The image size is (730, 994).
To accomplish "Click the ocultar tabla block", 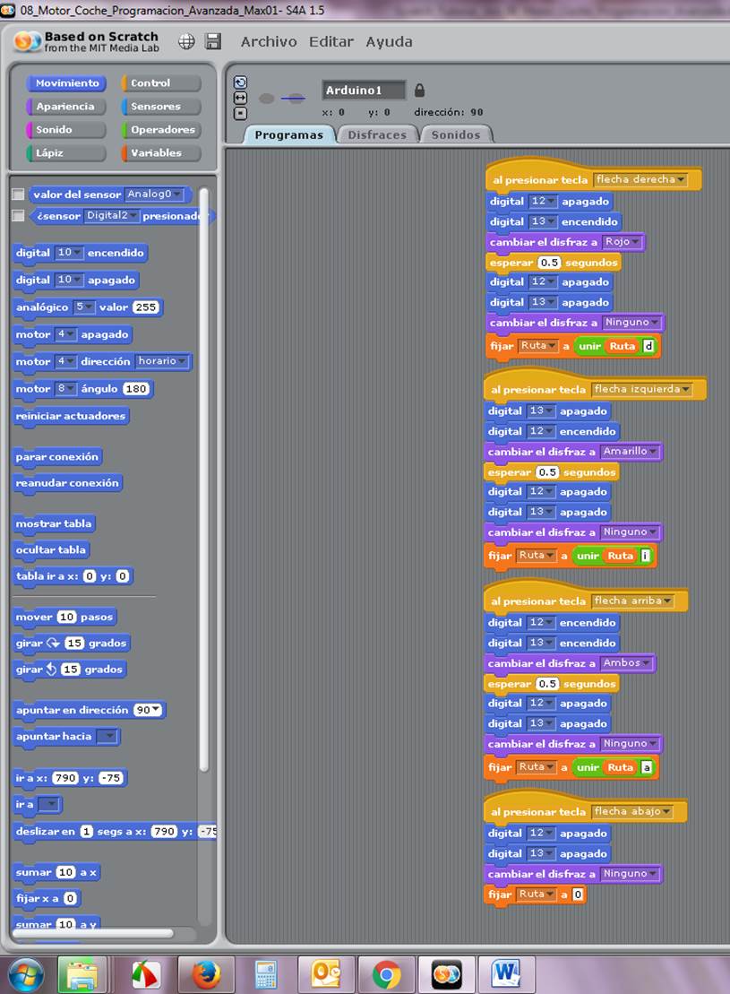I will [x=51, y=549].
